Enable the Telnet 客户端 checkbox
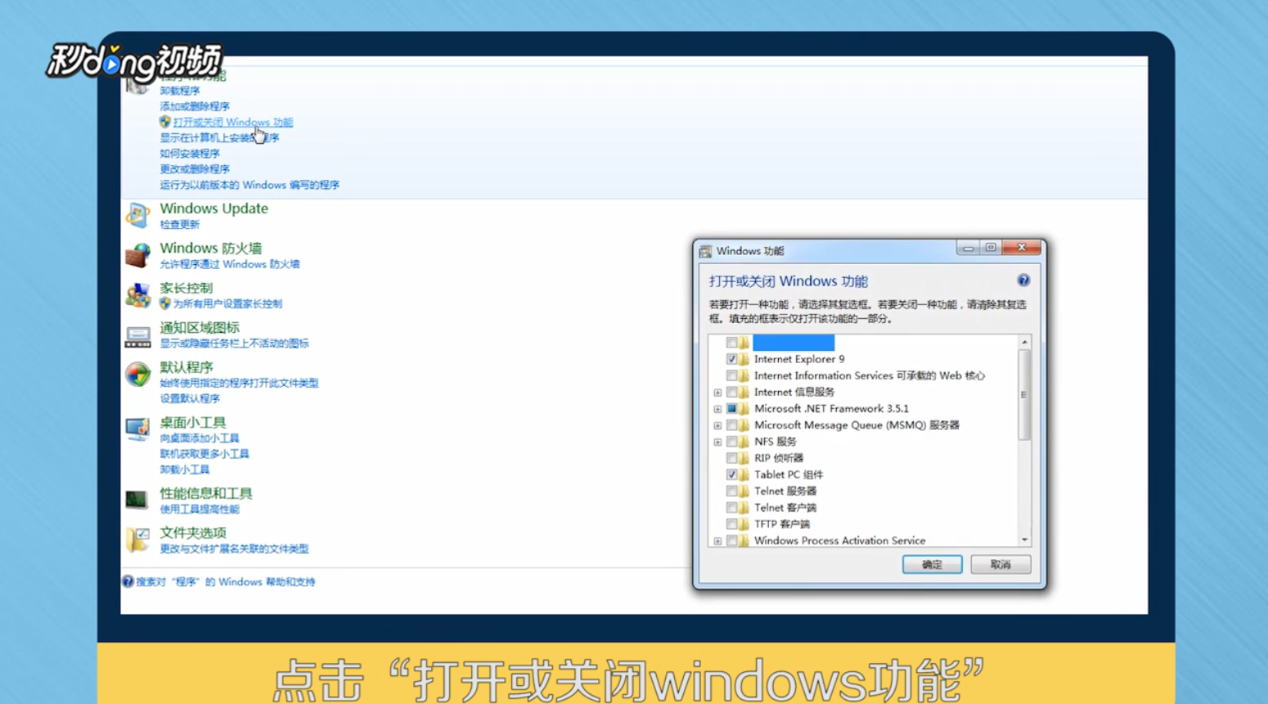Image resolution: width=1268 pixels, height=704 pixels. coord(731,507)
